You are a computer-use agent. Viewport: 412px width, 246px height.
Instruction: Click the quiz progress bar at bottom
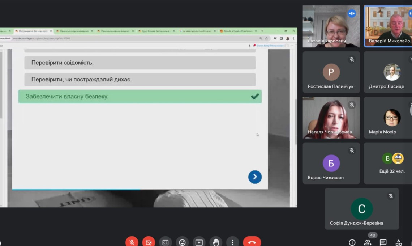[140, 189]
